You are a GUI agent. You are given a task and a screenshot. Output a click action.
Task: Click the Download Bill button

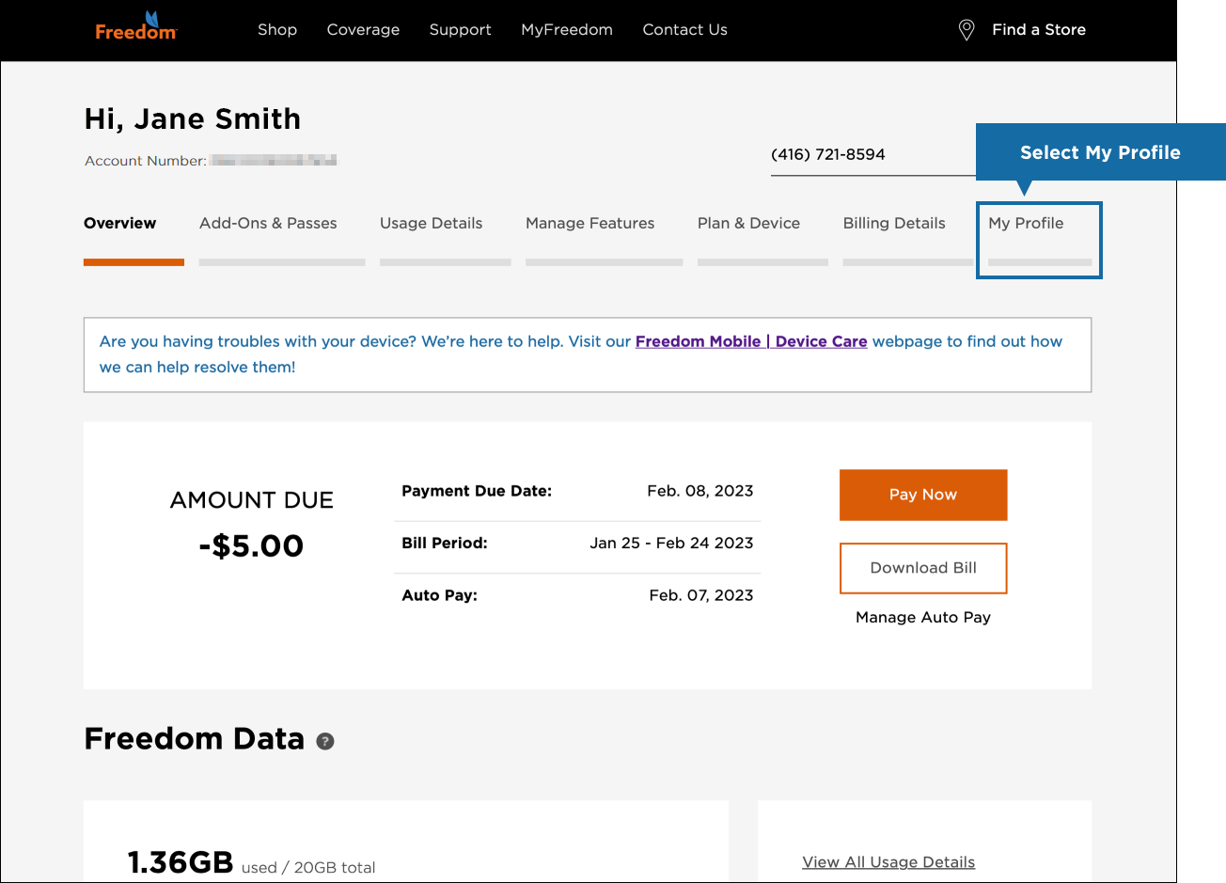(x=923, y=568)
